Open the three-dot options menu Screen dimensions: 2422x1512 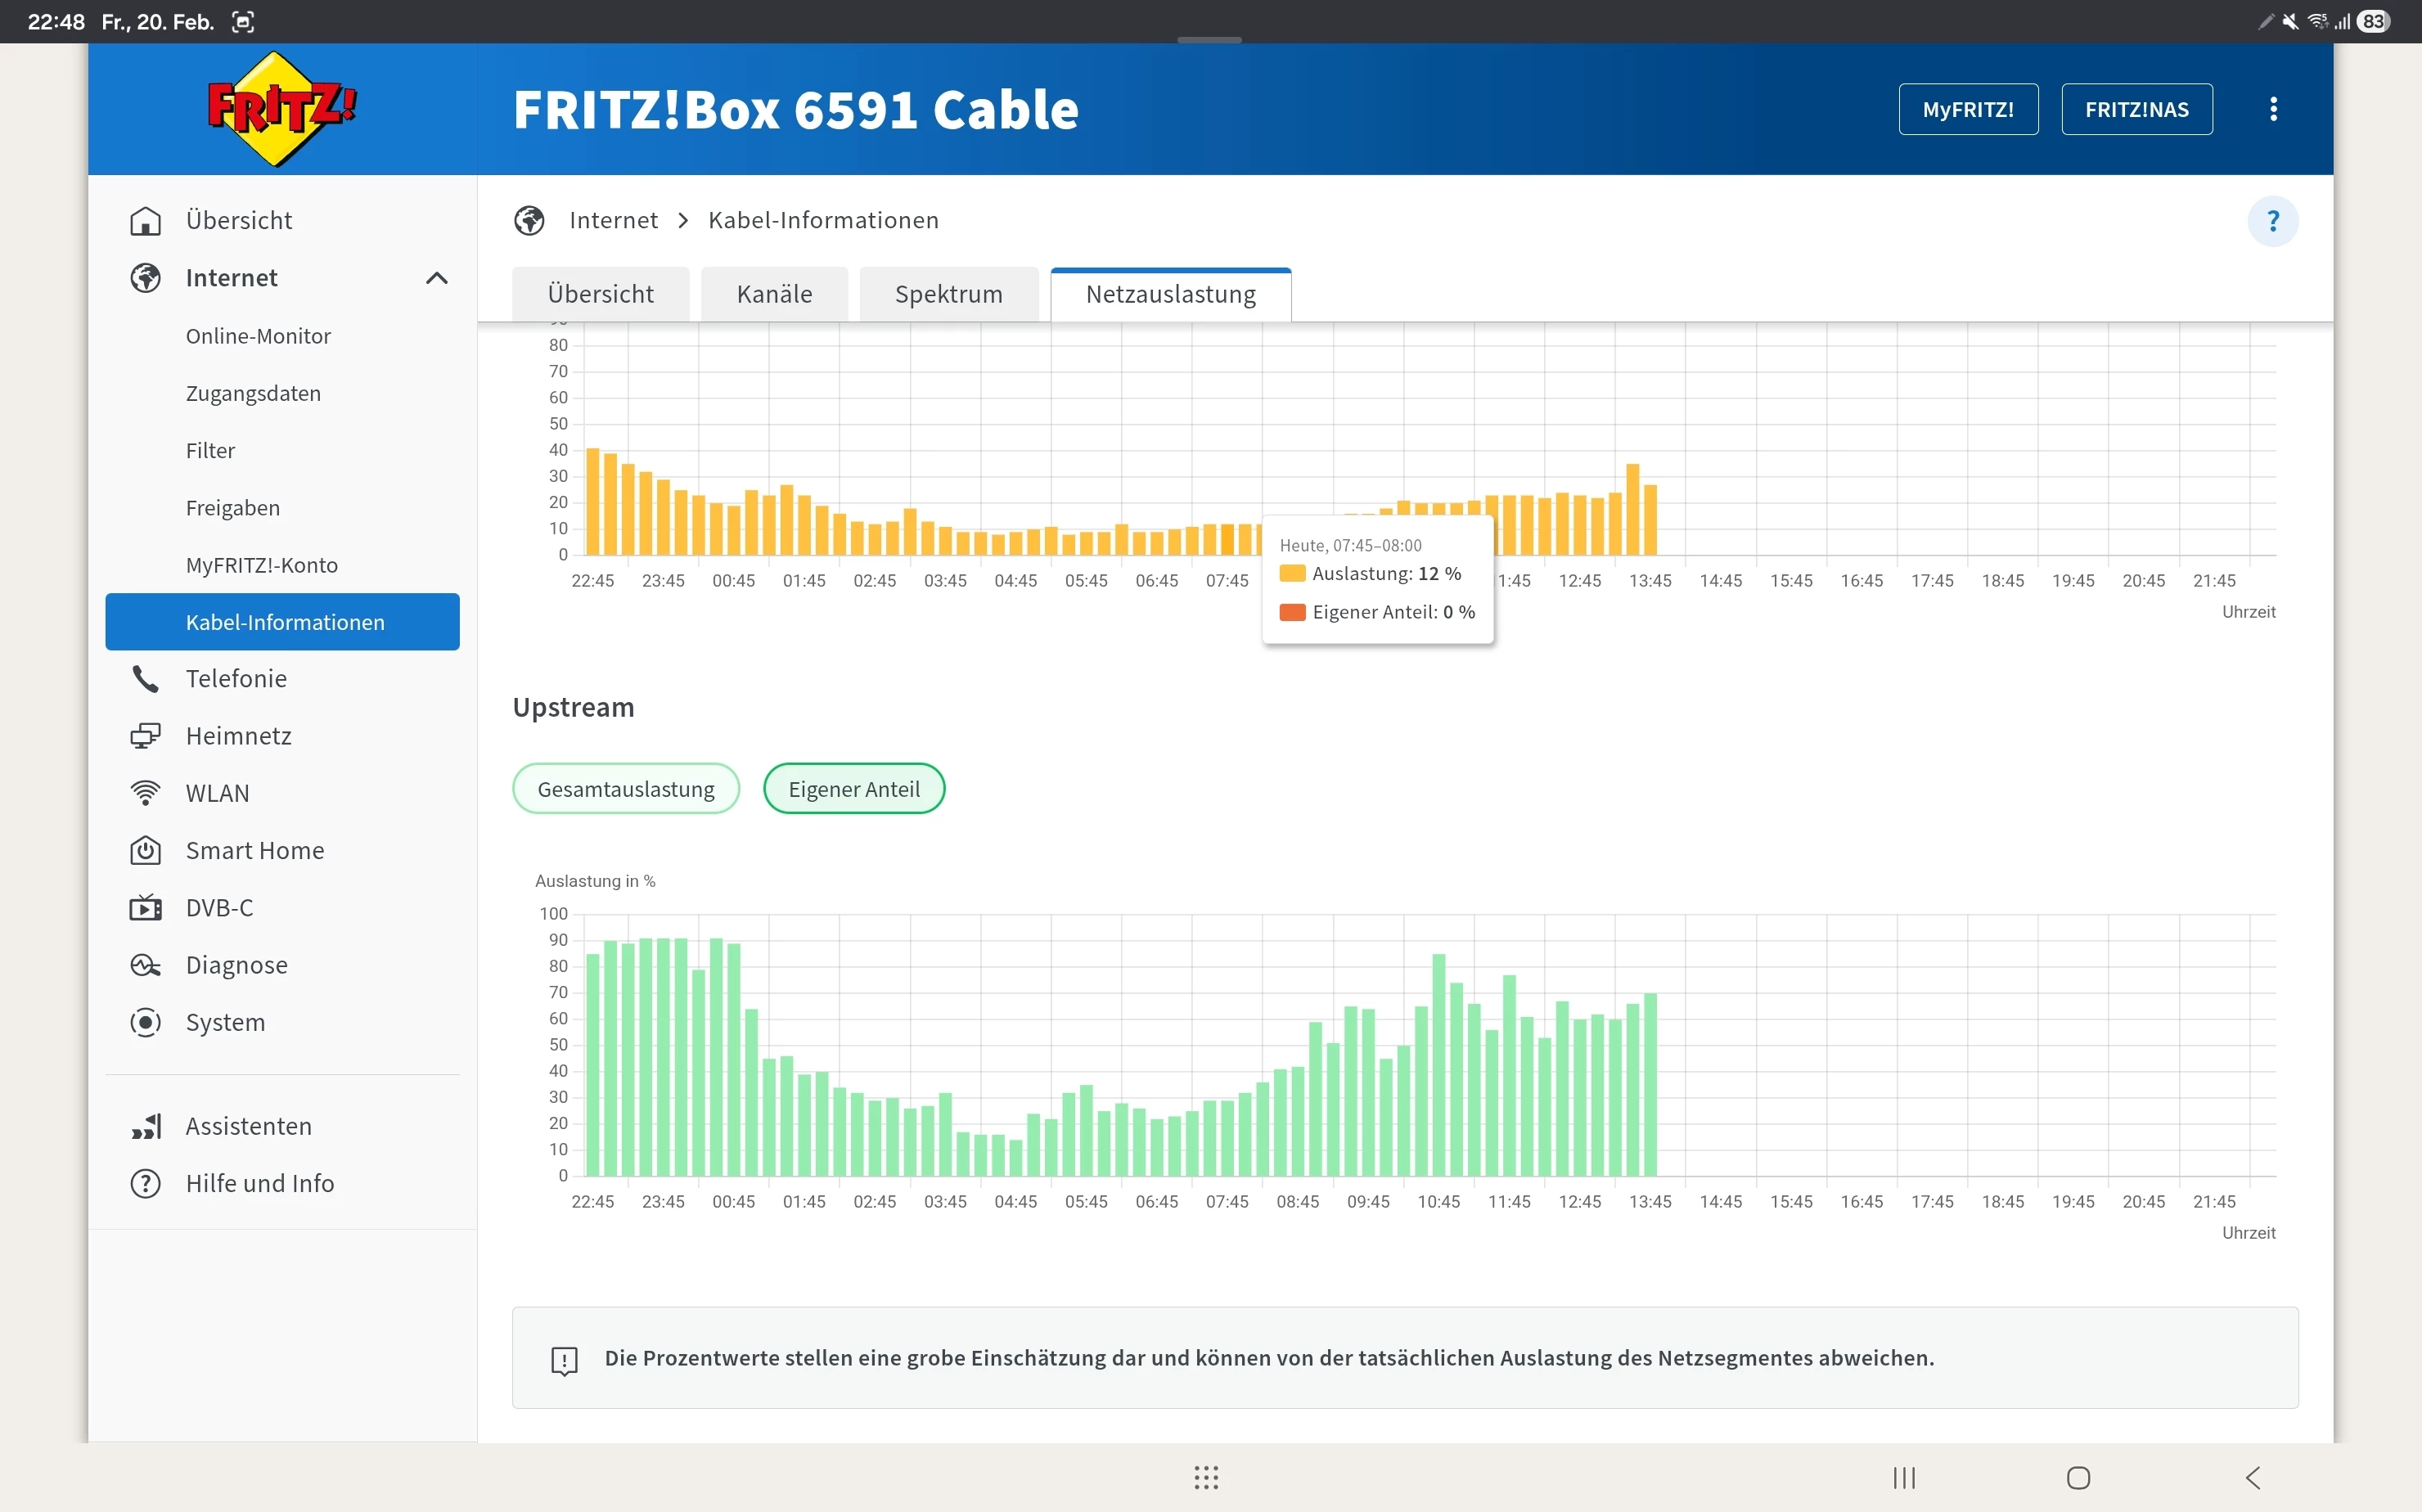[2273, 109]
